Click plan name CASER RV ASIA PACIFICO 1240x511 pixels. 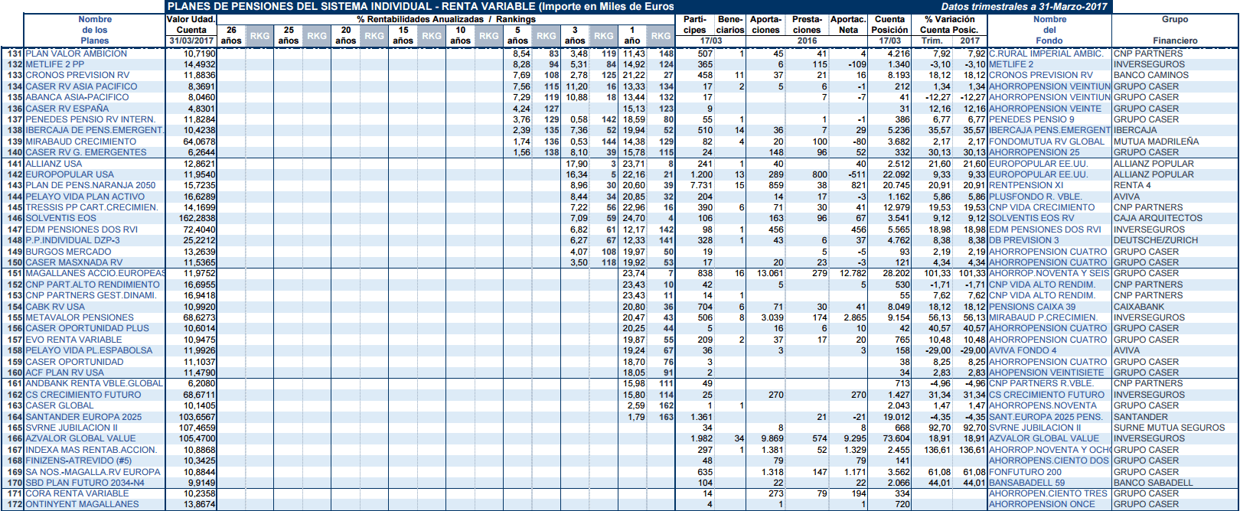[x=81, y=86]
